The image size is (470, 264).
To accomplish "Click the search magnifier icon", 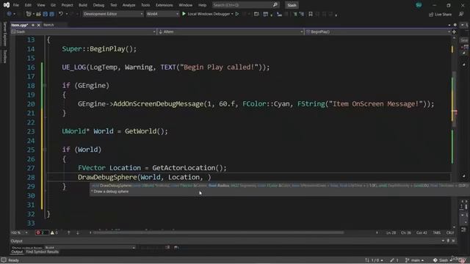I will point(275,5).
